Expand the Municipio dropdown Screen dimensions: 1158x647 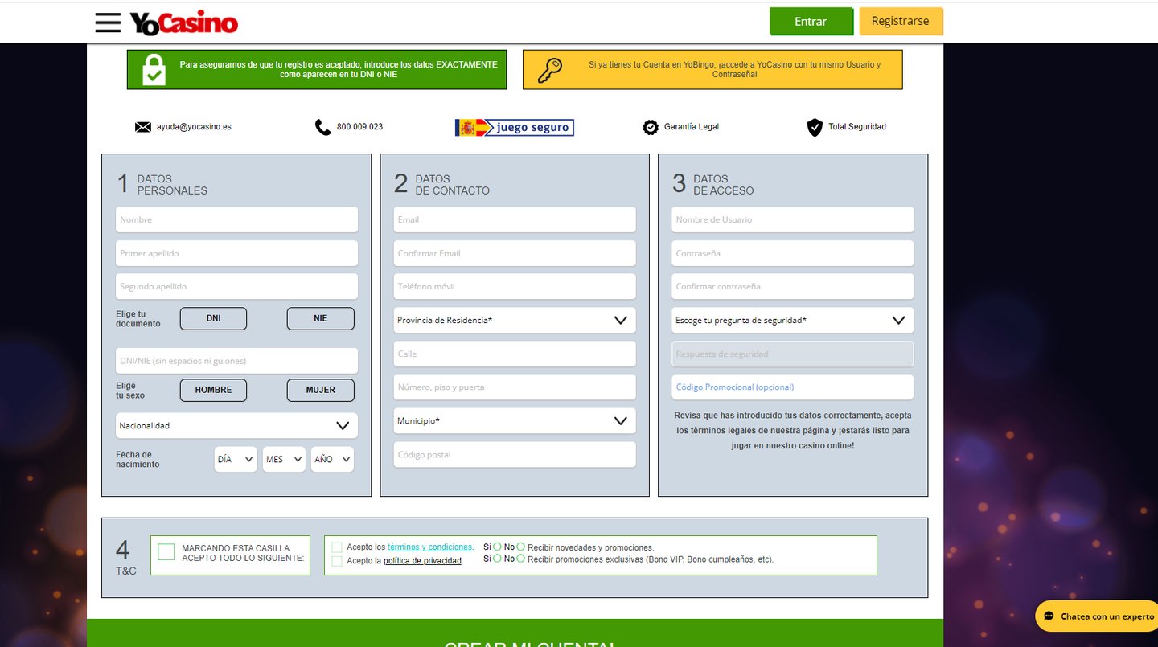pyautogui.click(x=515, y=421)
